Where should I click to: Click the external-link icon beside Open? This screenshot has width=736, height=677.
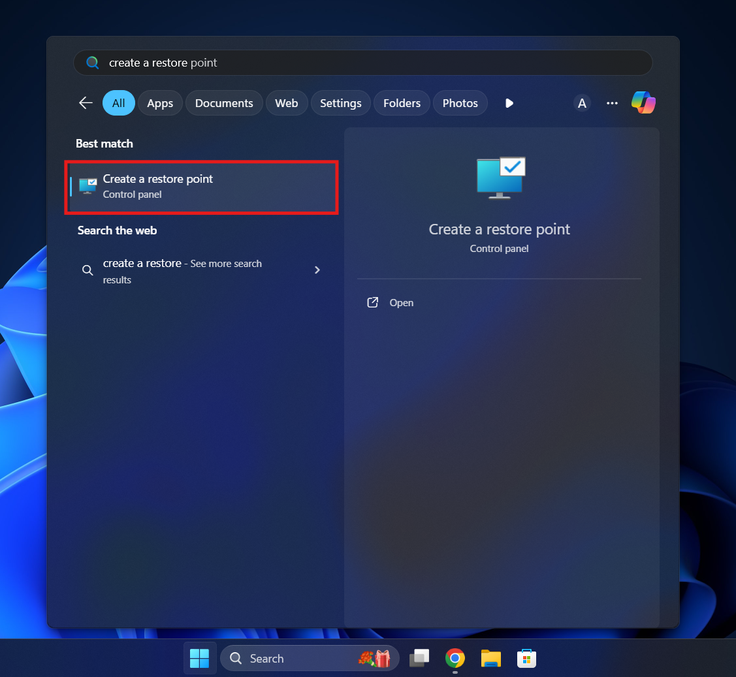[x=372, y=302]
